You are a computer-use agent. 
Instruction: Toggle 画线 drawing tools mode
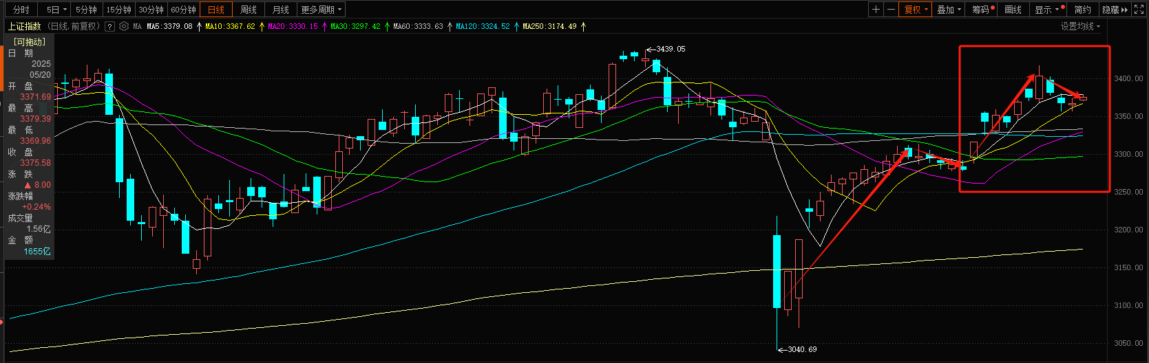point(1013,10)
